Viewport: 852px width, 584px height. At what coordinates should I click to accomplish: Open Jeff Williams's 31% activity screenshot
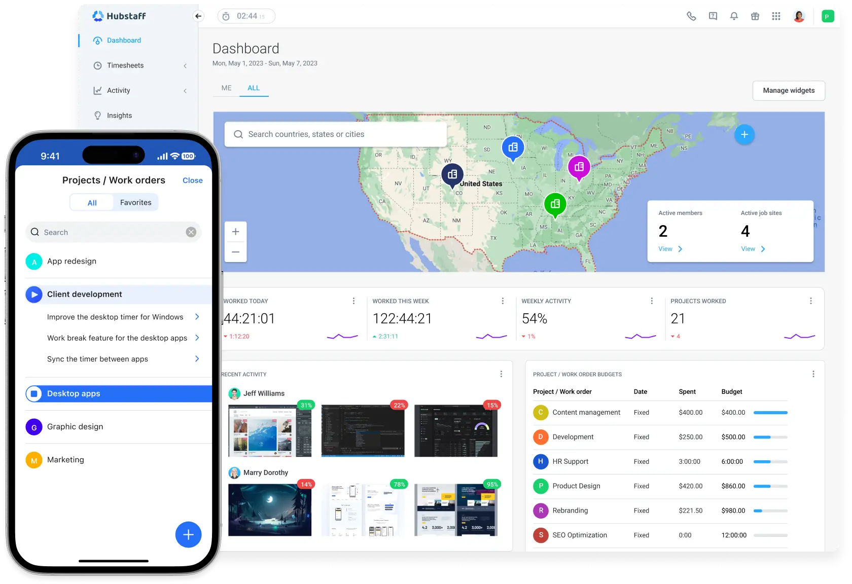point(270,431)
